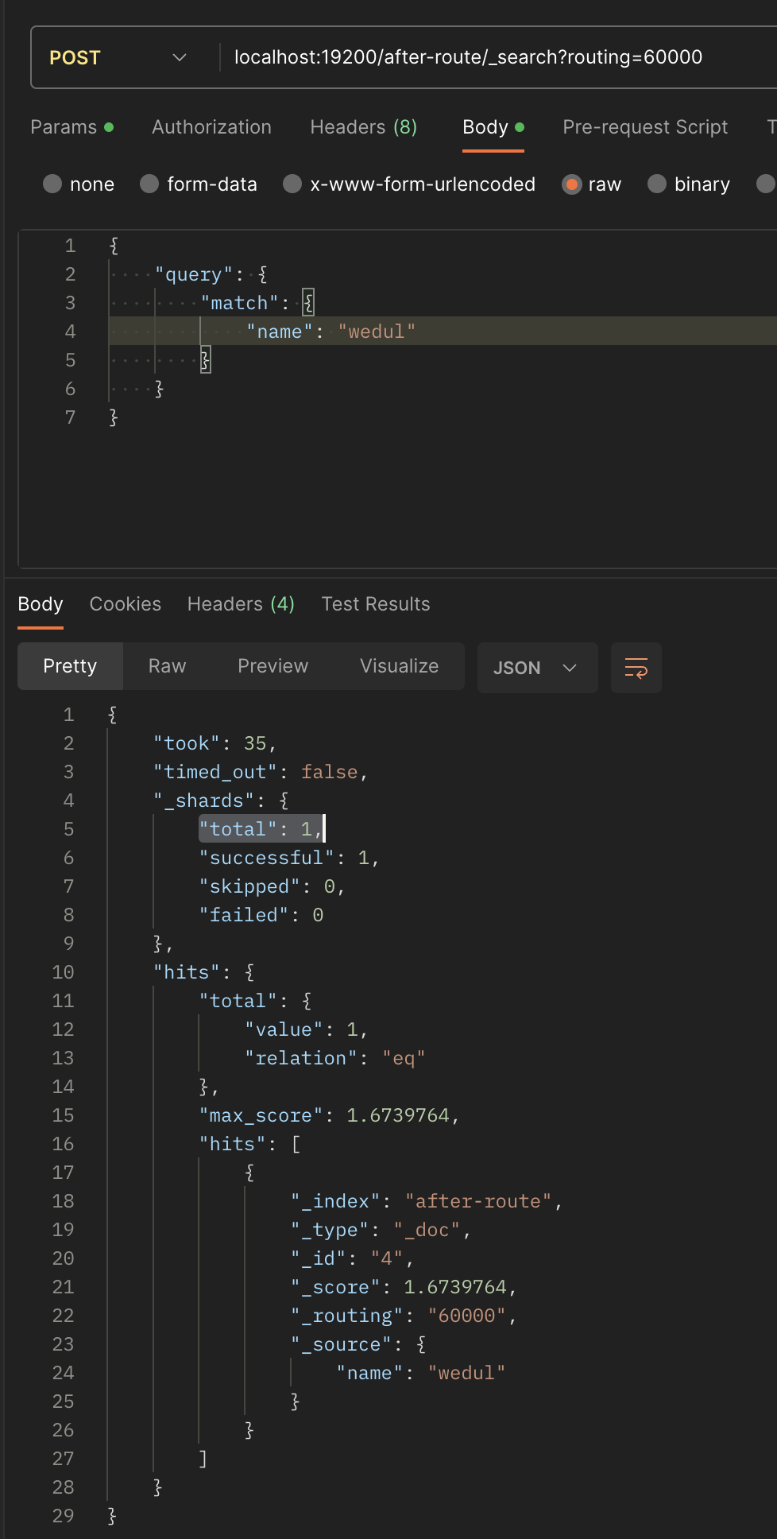Screen dimensions: 777x1539
Task: Select the binary body type
Action: [689, 184]
